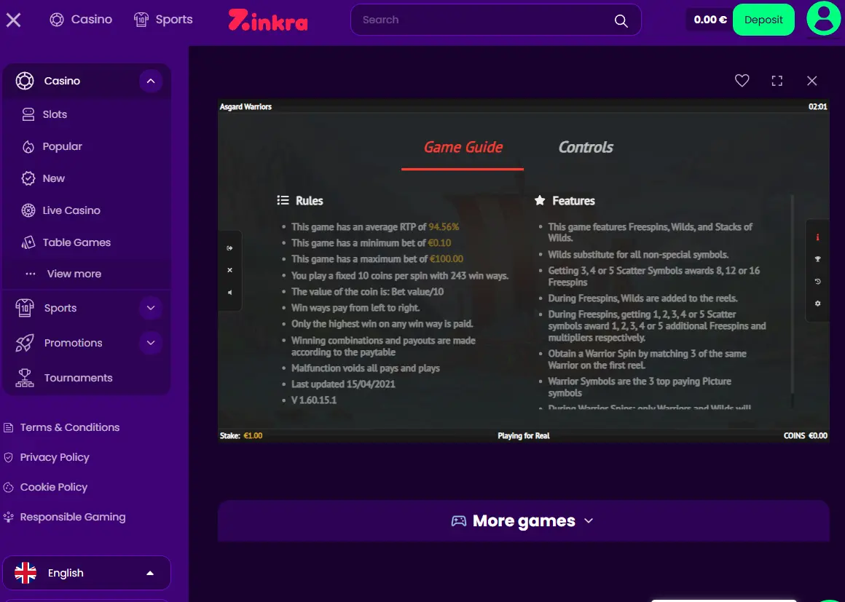Image resolution: width=845 pixels, height=602 pixels.
Task: Switch to the Controls tab
Action: [x=585, y=147]
